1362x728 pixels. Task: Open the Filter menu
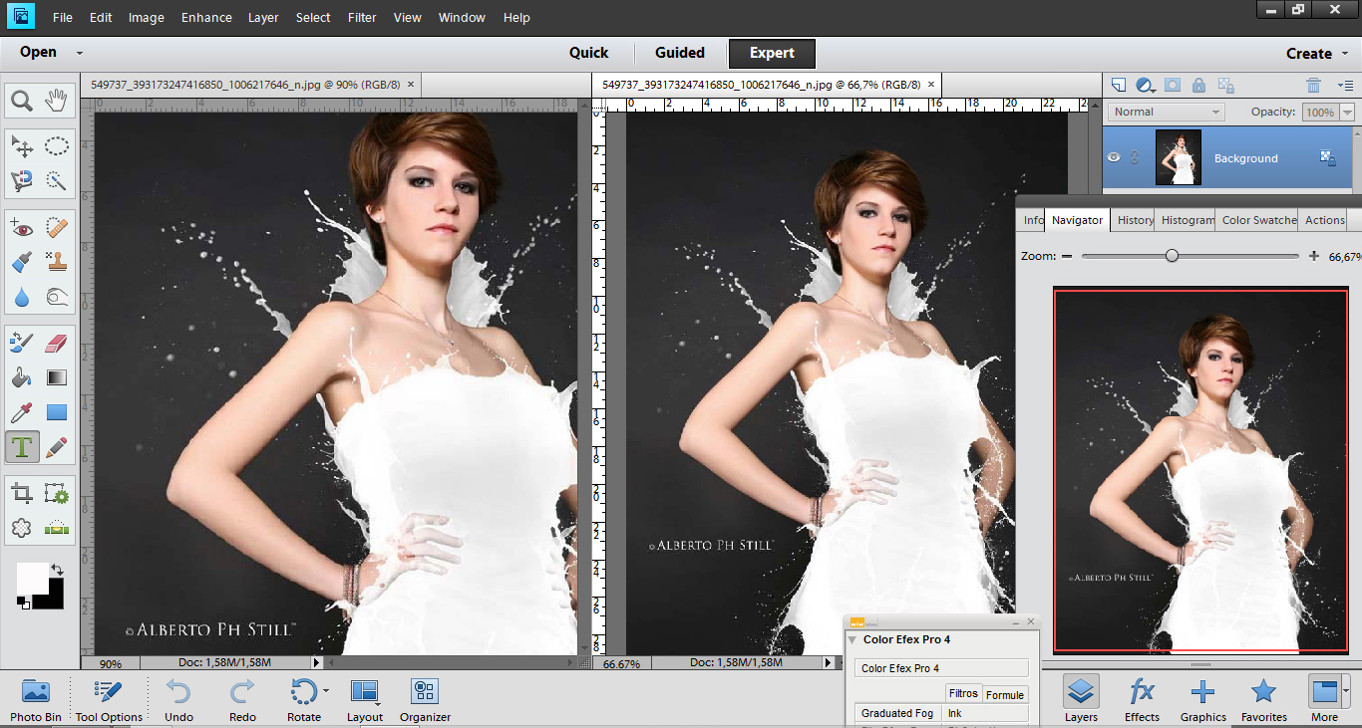(362, 18)
